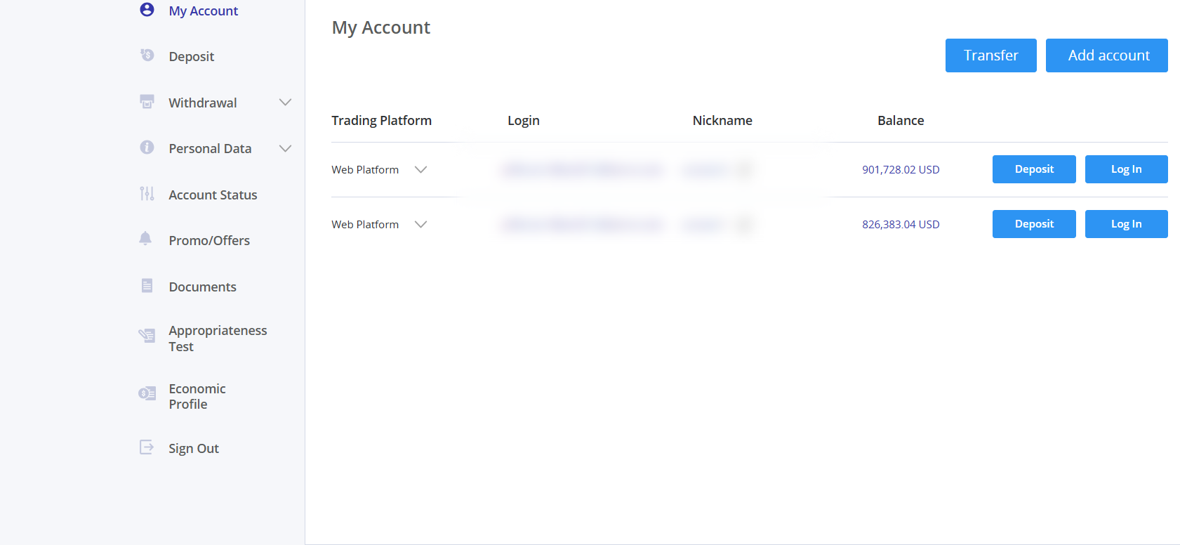1180x545 pixels.
Task: Open first account's Web Platform dropdown arrow
Action: tap(420, 169)
